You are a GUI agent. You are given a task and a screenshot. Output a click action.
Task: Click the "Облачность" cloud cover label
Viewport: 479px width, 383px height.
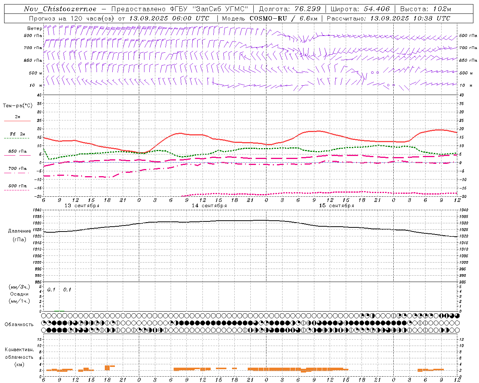[x=19, y=325]
